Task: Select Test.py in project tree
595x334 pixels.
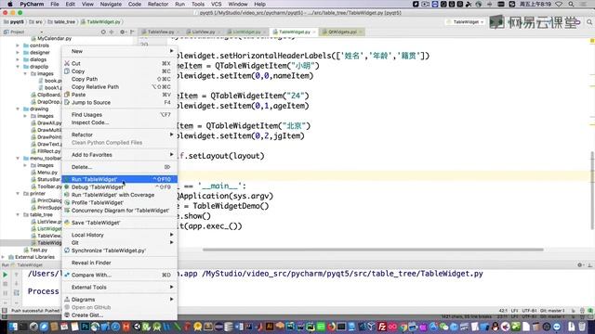Action: [x=35, y=250]
